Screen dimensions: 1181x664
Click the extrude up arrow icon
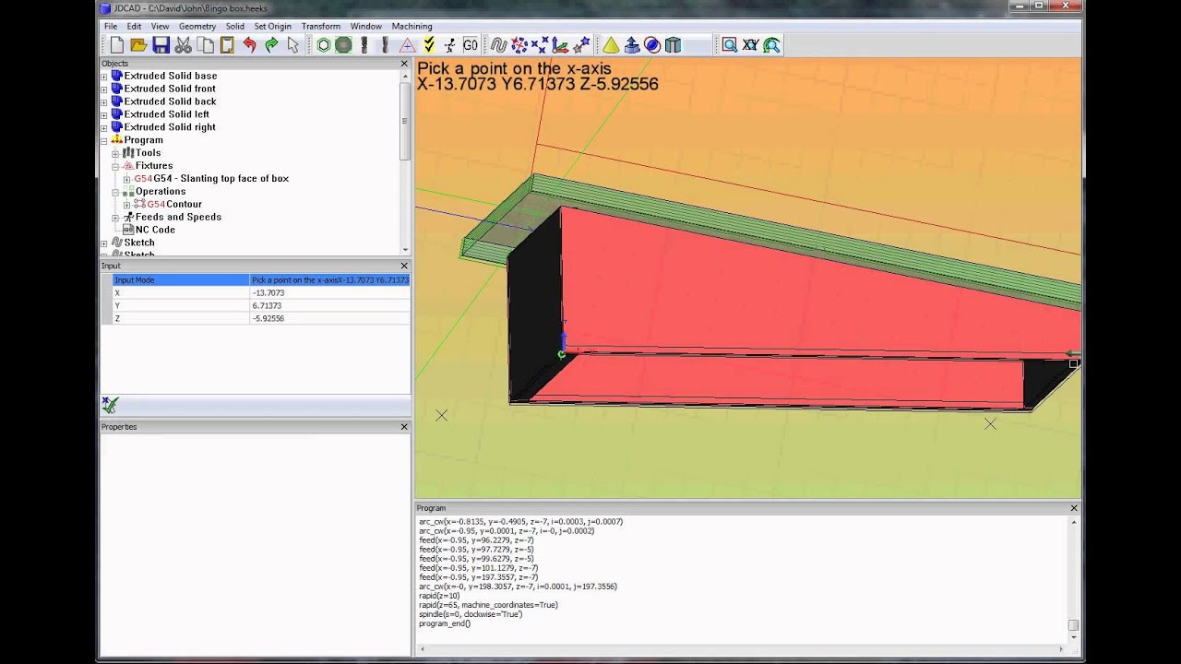pos(631,44)
